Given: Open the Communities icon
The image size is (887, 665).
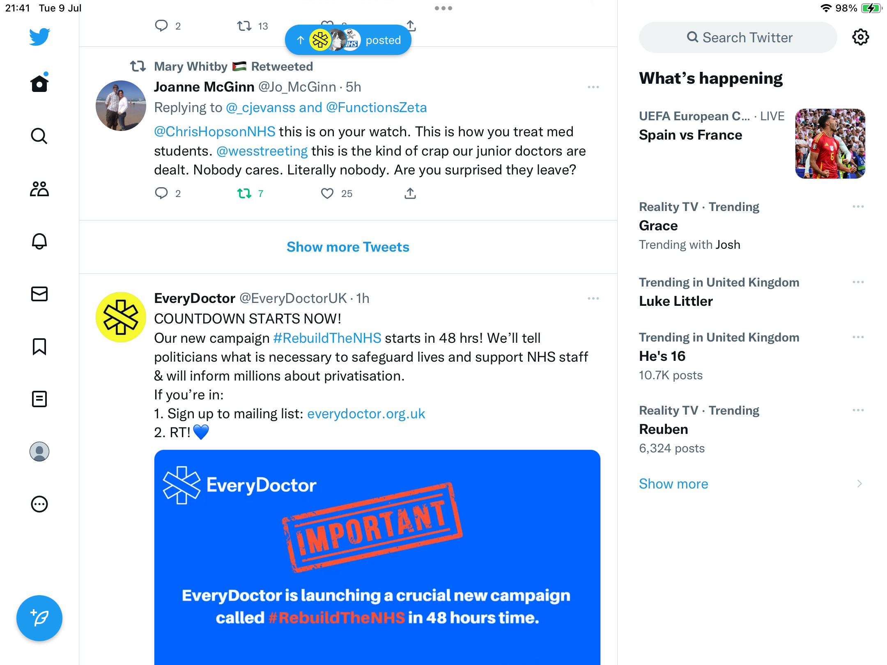Looking at the screenshot, I should (39, 189).
